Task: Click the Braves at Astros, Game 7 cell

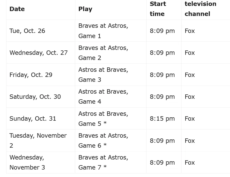Action: click(x=103, y=162)
